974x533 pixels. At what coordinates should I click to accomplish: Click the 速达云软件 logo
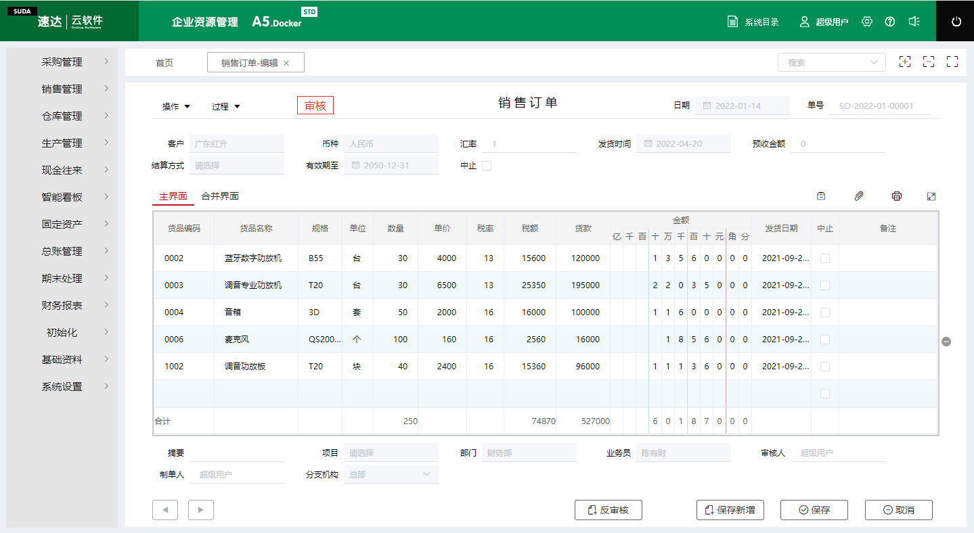click(70, 21)
